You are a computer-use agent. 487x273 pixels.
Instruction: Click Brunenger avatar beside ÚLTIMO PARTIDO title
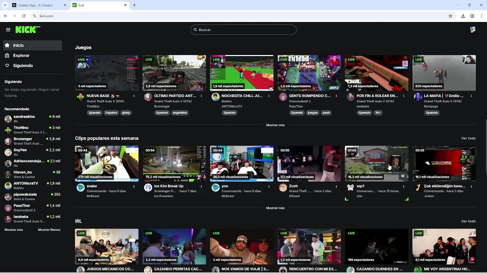click(x=148, y=97)
